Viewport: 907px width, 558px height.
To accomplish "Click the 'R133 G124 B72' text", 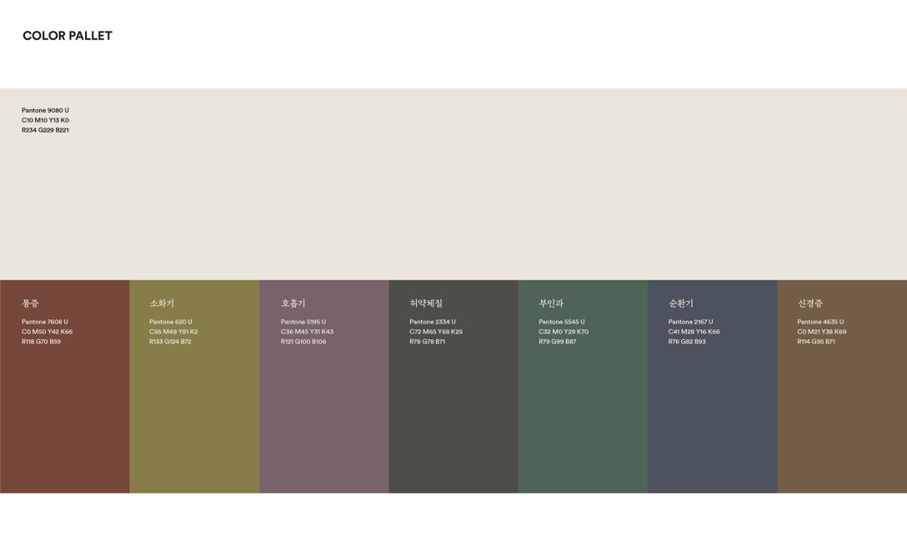I will tap(170, 341).
